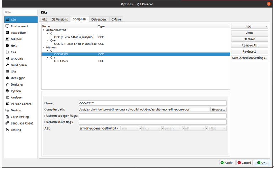Open the Text Editor settings icon
This screenshot has width=274, height=169.
(x=7, y=33)
